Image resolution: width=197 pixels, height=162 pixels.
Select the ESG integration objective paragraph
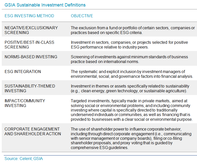coord(132,74)
